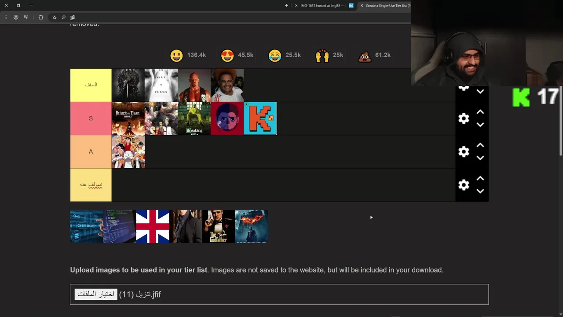This screenshot has width=563, height=317.
Task: Select the Attack on Titan image
Action: point(128,118)
